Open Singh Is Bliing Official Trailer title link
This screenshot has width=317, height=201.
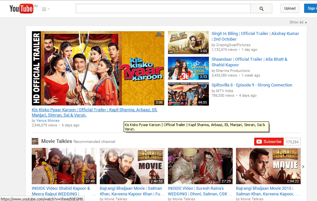tap(255, 36)
